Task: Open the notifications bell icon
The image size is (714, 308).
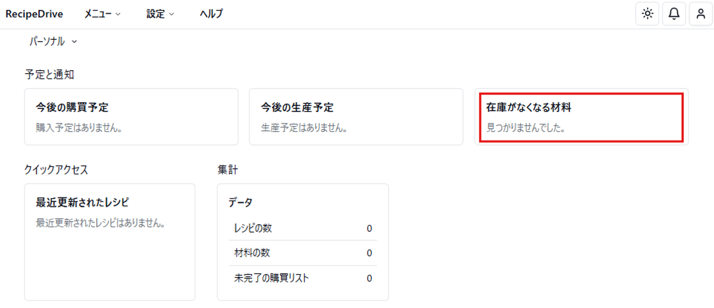Action: click(674, 14)
